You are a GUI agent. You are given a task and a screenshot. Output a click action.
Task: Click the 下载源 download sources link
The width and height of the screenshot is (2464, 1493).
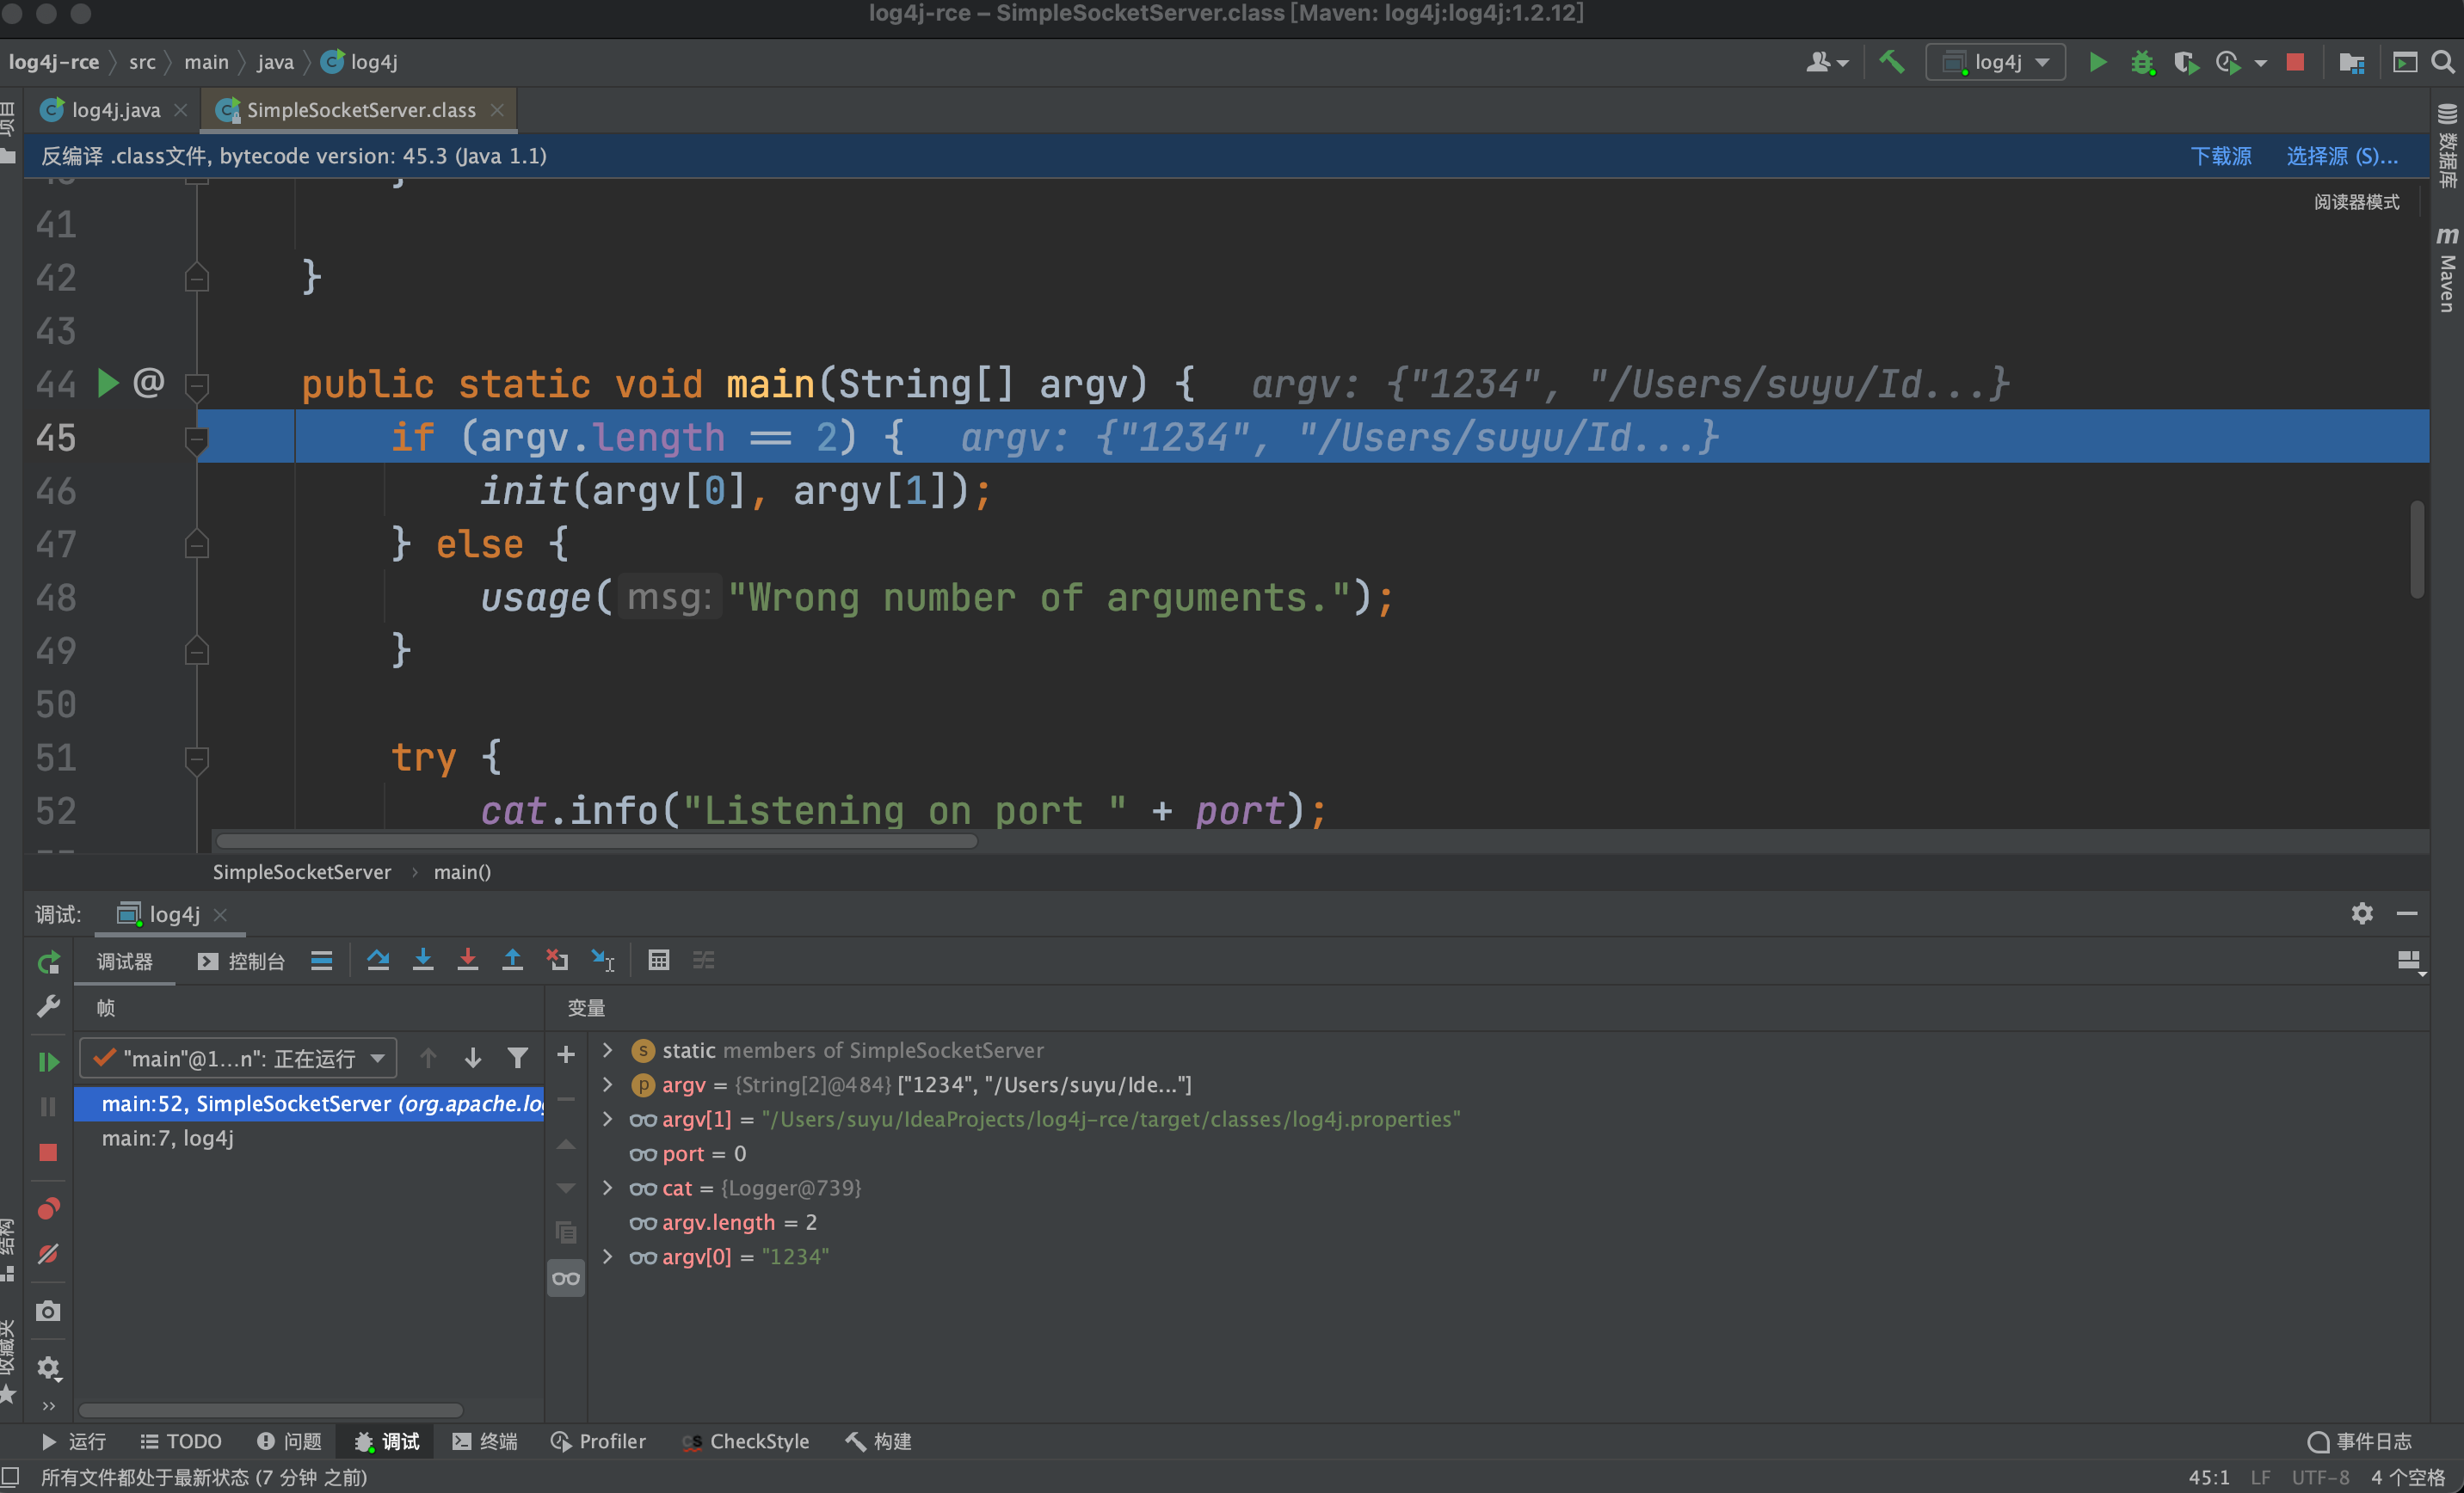click(2221, 156)
